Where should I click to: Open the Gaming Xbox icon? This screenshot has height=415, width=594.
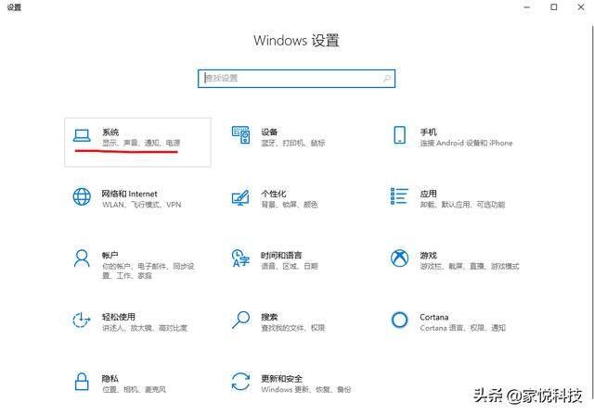(400, 258)
